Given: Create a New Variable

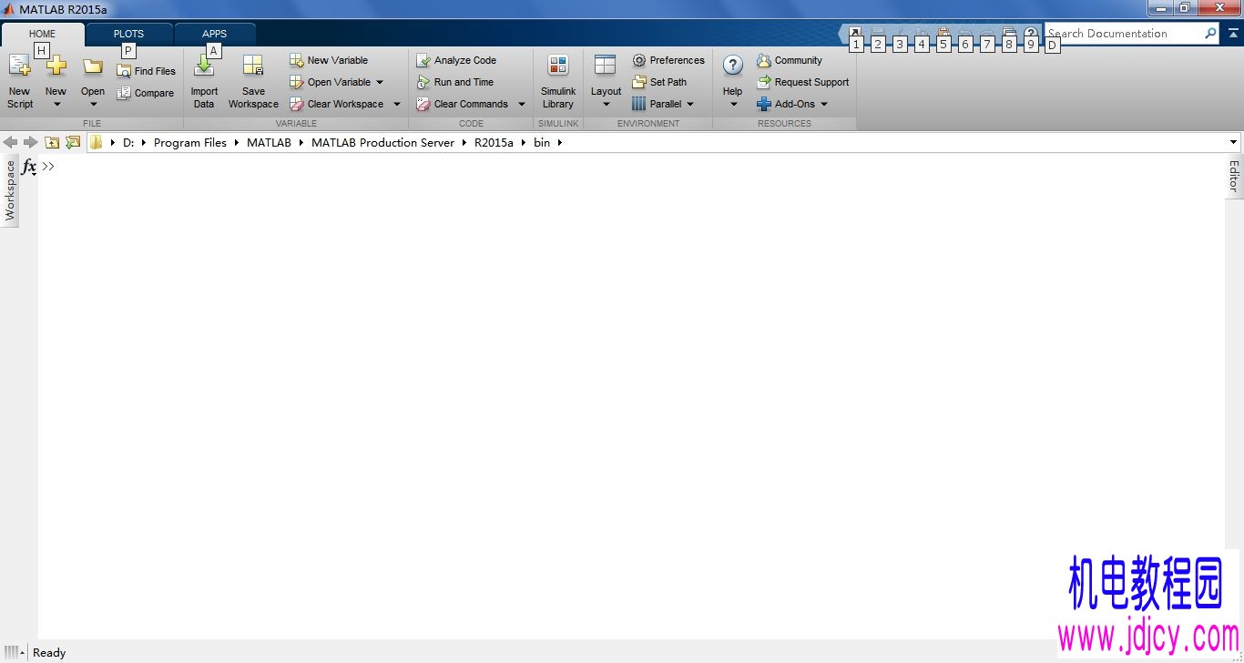Looking at the screenshot, I should point(329,60).
